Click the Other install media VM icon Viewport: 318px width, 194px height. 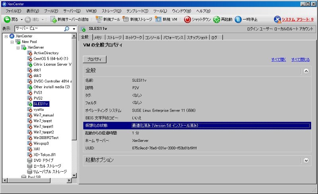pyautogui.click(x=29, y=87)
